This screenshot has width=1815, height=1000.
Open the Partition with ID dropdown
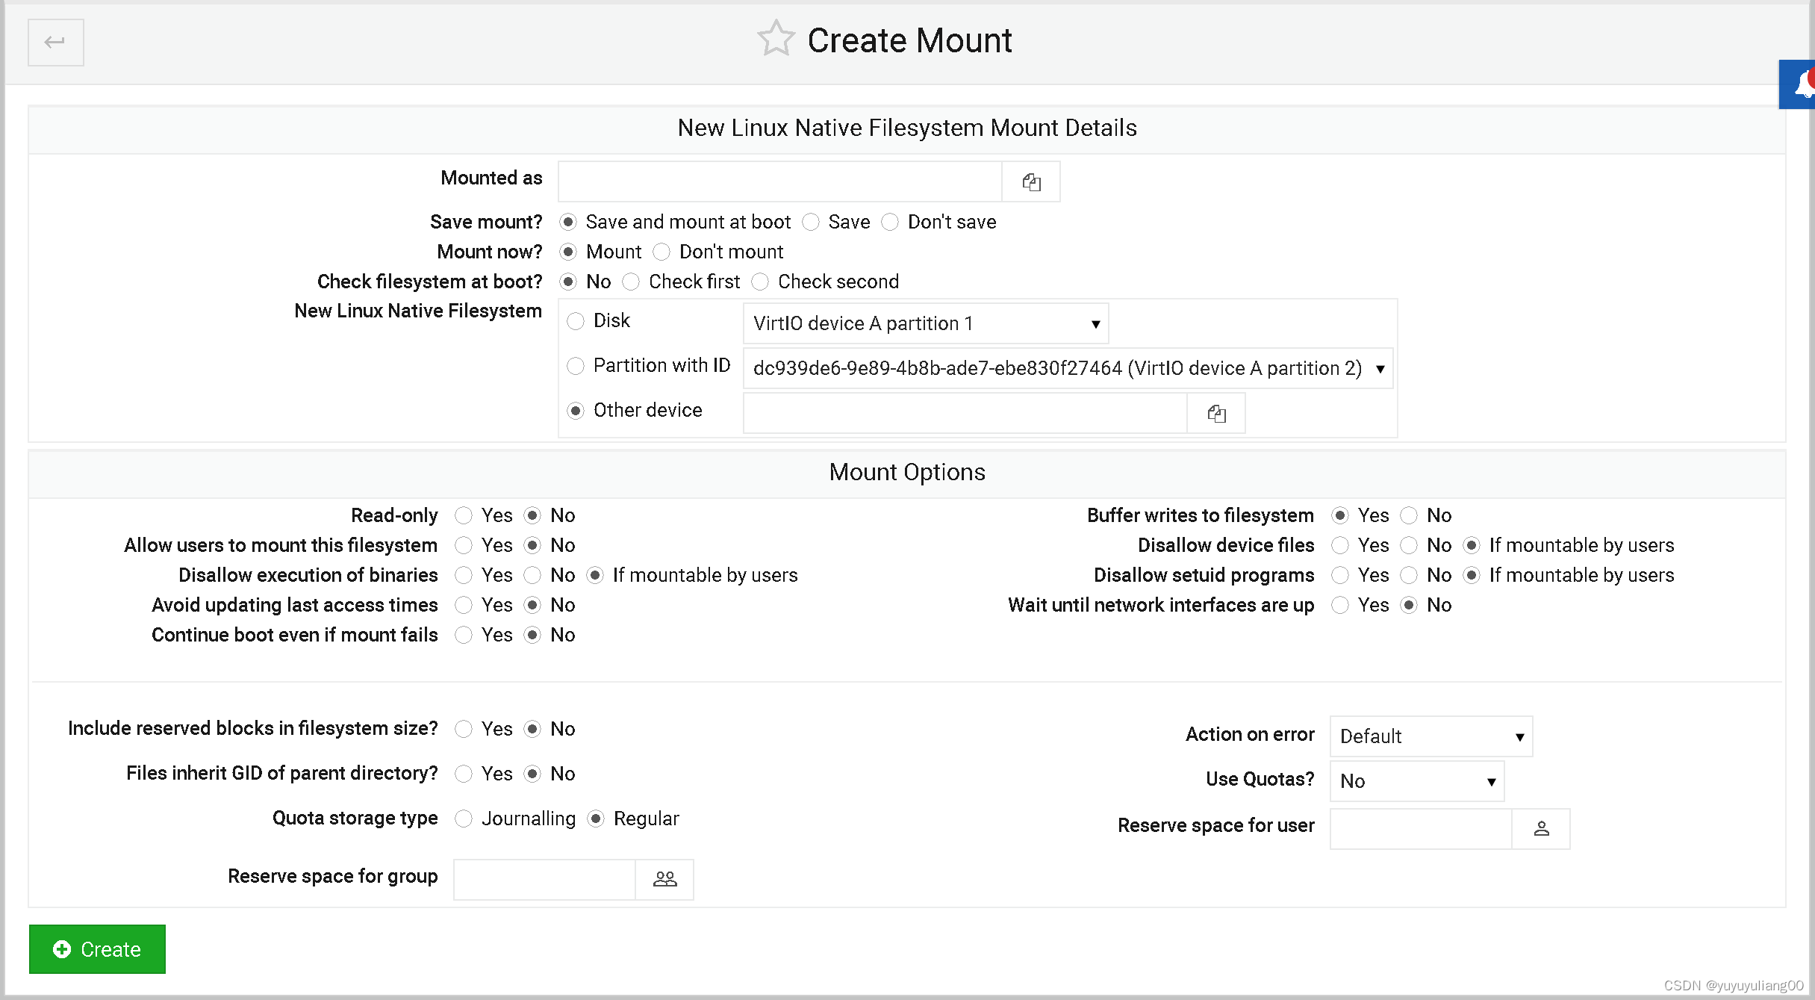(x=1068, y=368)
